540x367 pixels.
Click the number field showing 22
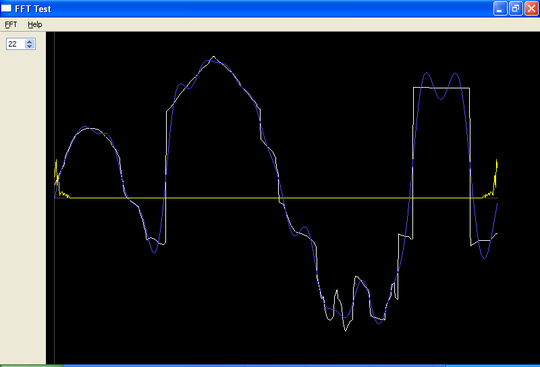[x=15, y=44]
